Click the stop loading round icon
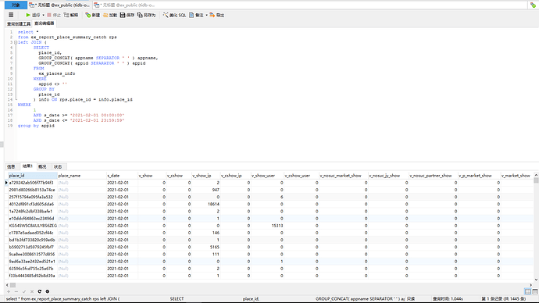The height and width of the screenshot is (303, 539). [x=48, y=291]
